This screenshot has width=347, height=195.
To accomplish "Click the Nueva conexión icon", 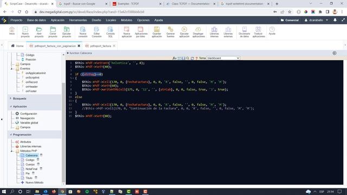I will click(83, 32).
